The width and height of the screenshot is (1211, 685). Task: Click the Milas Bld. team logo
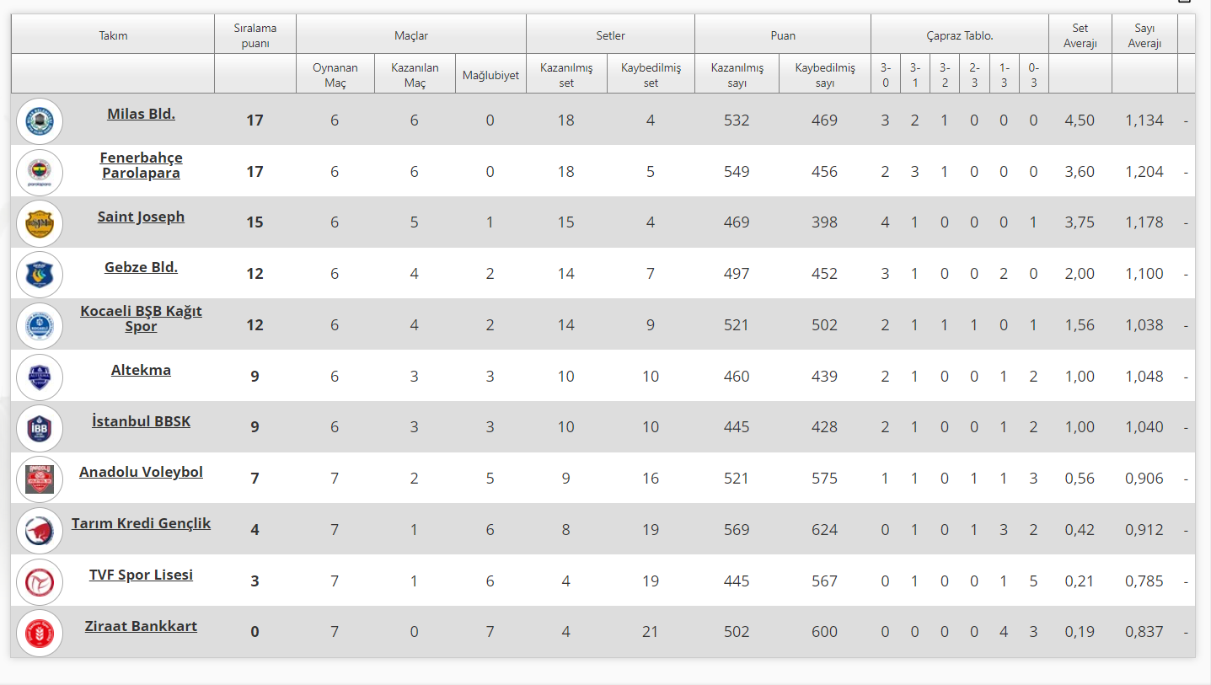tap(40, 120)
